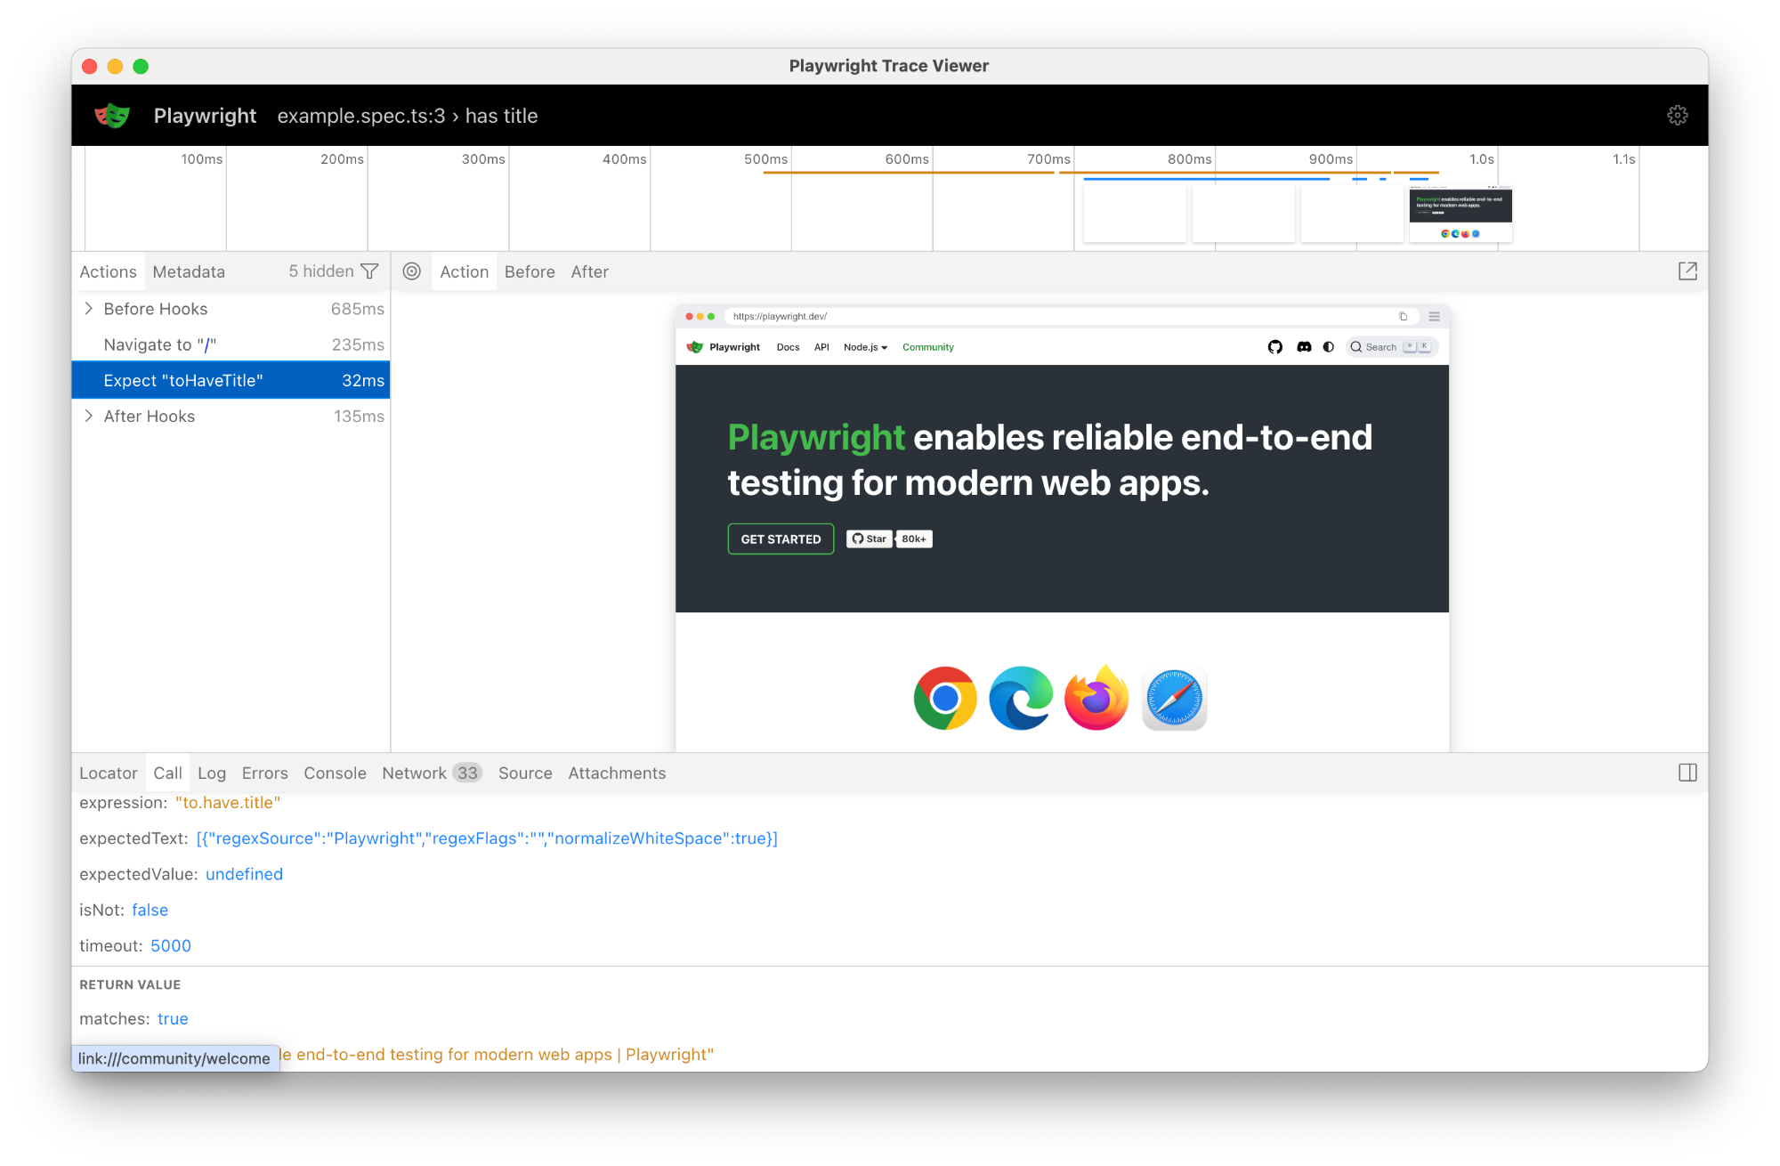Click the Community link in the snapshot
The image size is (1780, 1166).
point(927,347)
